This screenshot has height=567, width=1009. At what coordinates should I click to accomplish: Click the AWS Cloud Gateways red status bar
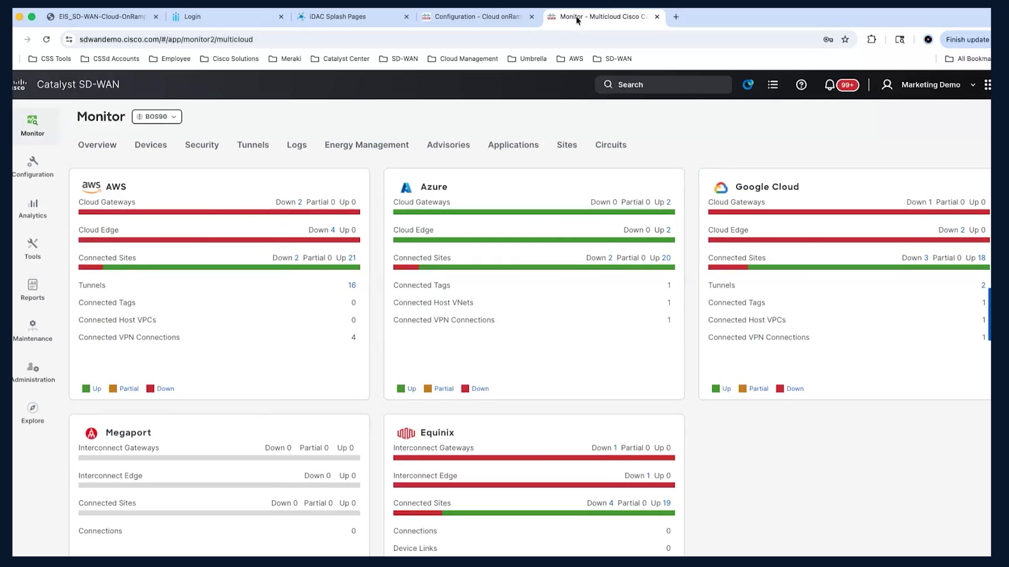point(219,212)
